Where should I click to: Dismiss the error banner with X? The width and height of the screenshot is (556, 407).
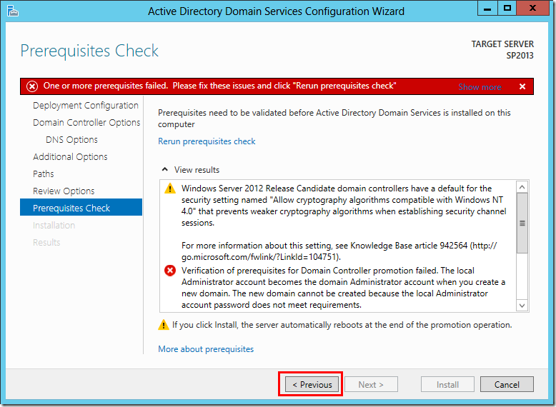click(522, 86)
